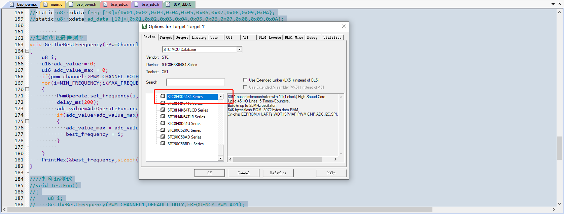Click the Defaults button
Image resolution: width=564 pixels, height=214 pixels.
point(278,173)
